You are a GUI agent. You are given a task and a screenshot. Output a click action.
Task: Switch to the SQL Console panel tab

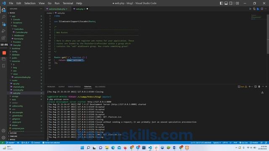coord(100,87)
